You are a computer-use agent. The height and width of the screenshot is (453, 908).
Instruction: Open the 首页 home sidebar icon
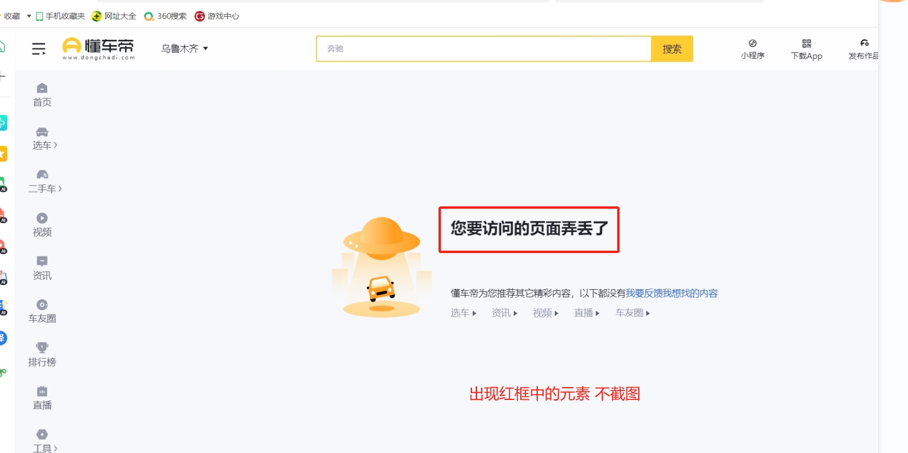[42, 88]
